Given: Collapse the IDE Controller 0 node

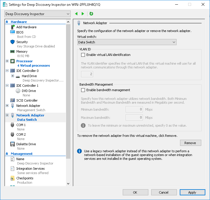Looking at the screenshot, I should click(7, 71).
